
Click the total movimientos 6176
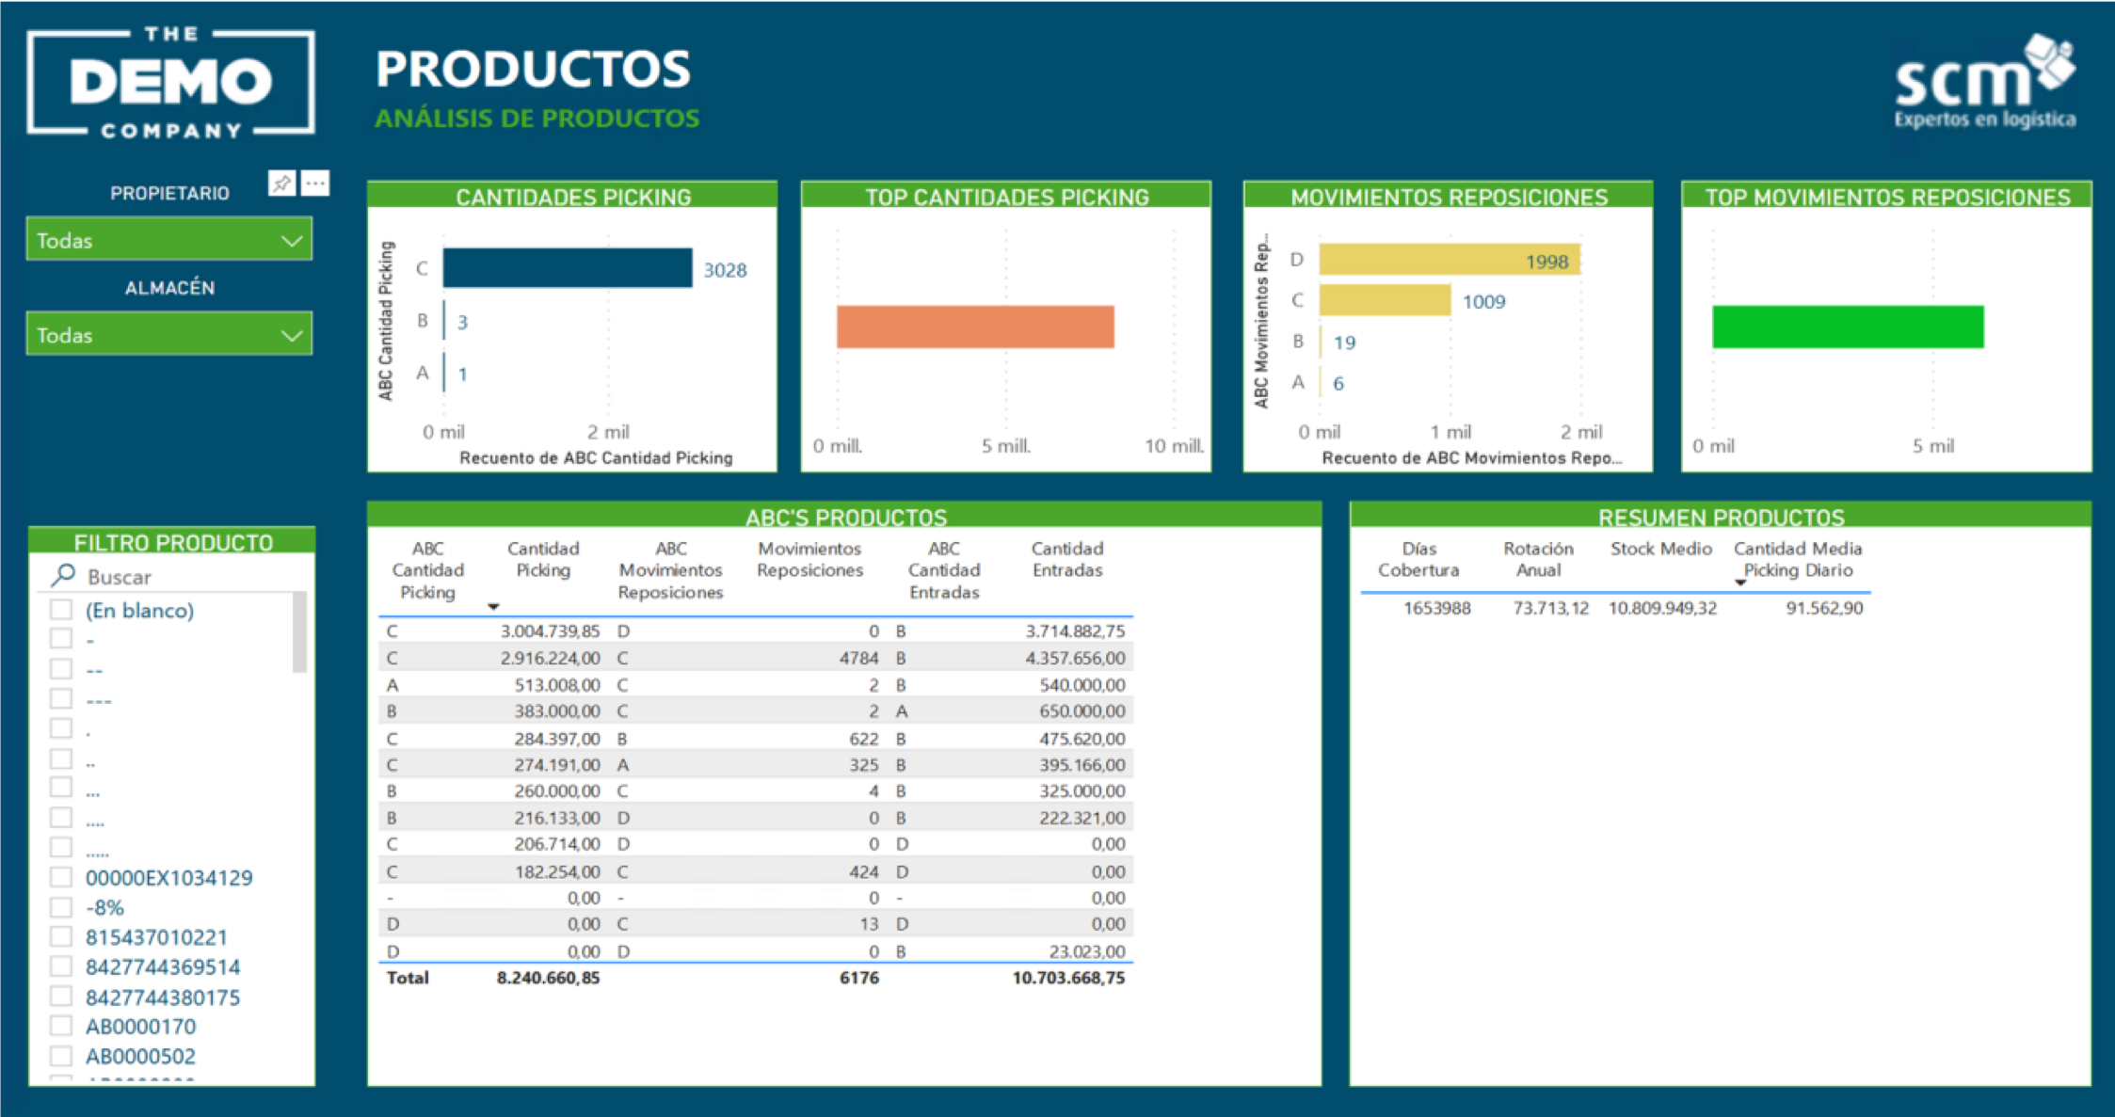click(x=858, y=978)
